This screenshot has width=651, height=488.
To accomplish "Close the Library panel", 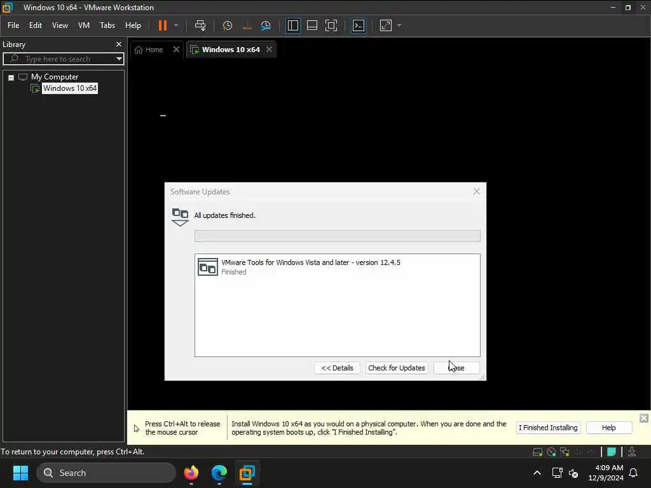I will 119,44.
